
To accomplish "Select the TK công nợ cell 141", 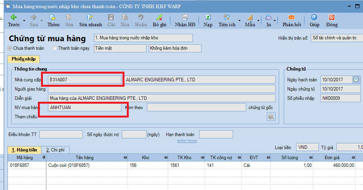I will (x=223, y=165).
